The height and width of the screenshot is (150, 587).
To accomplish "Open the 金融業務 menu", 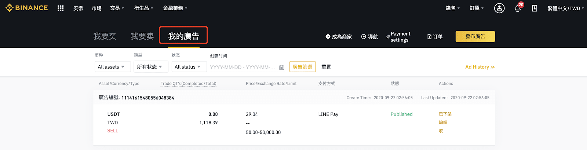I will click(x=175, y=8).
